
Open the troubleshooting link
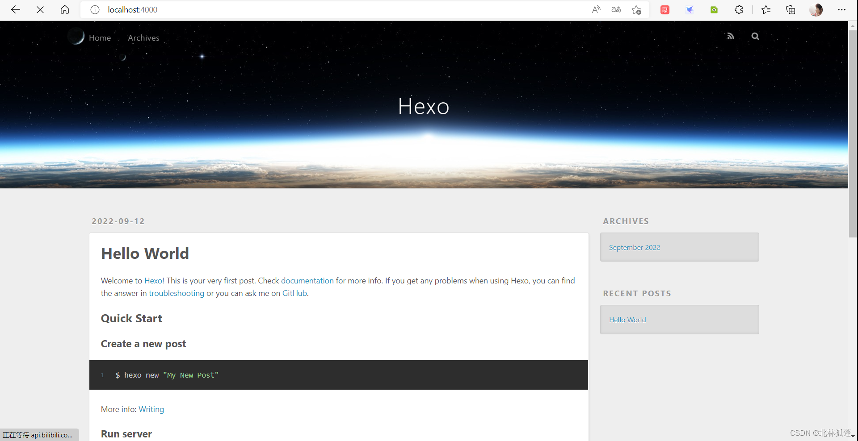tap(177, 293)
